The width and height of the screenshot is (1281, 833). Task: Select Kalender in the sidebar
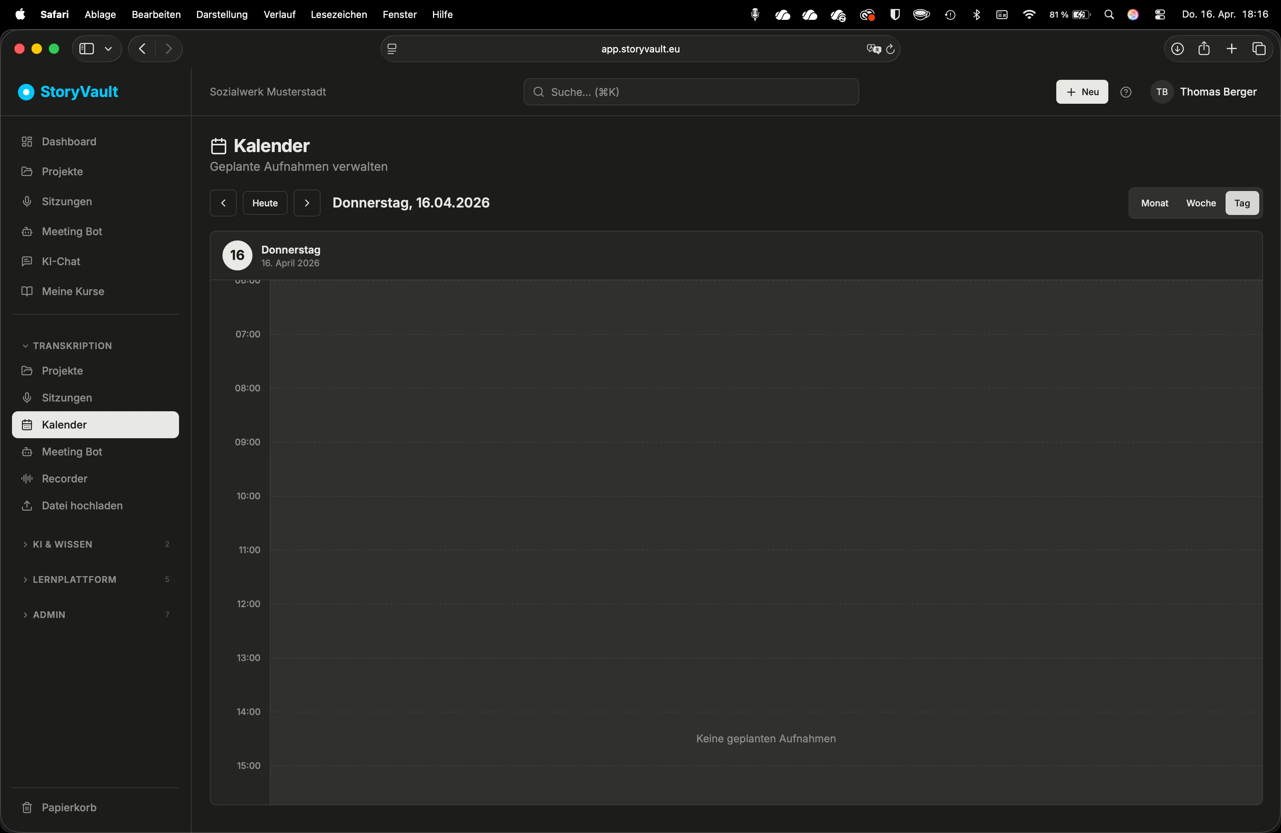(x=95, y=425)
